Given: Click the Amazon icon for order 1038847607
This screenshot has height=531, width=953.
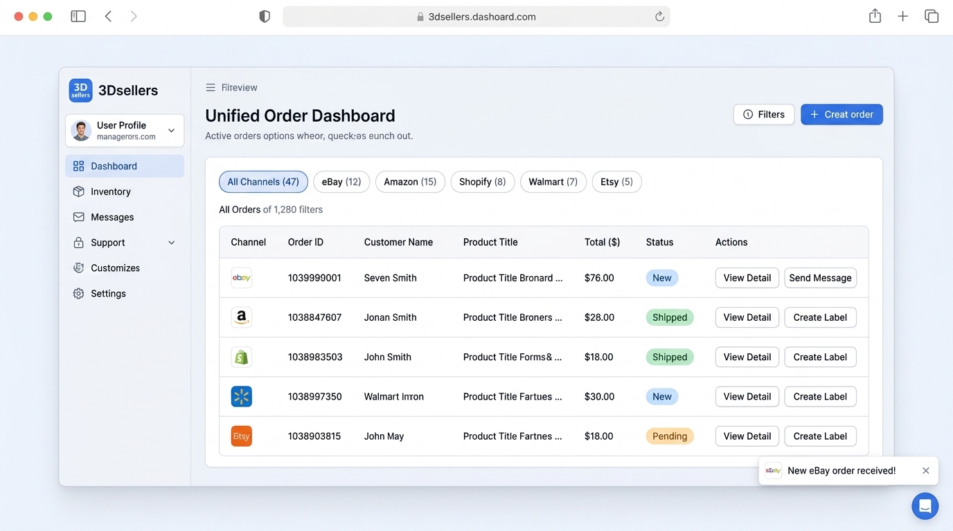Looking at the screenshot, I should click(x=241, y=317).
